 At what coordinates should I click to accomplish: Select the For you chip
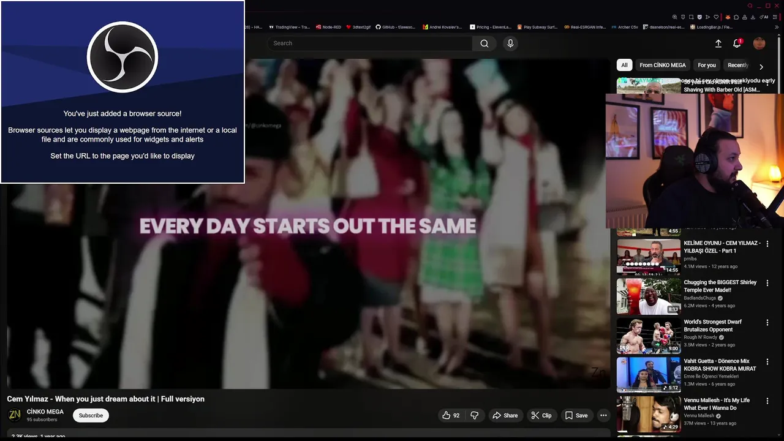707,65
